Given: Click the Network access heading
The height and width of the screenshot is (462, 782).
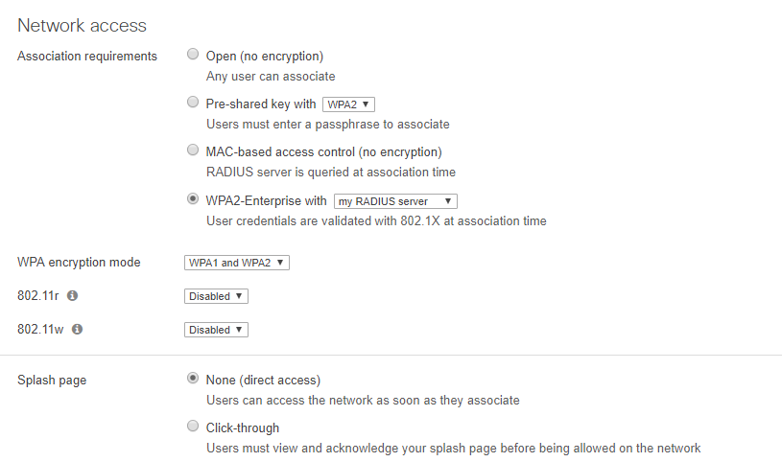Looking at the screenshot, I should tap(82, 25).
